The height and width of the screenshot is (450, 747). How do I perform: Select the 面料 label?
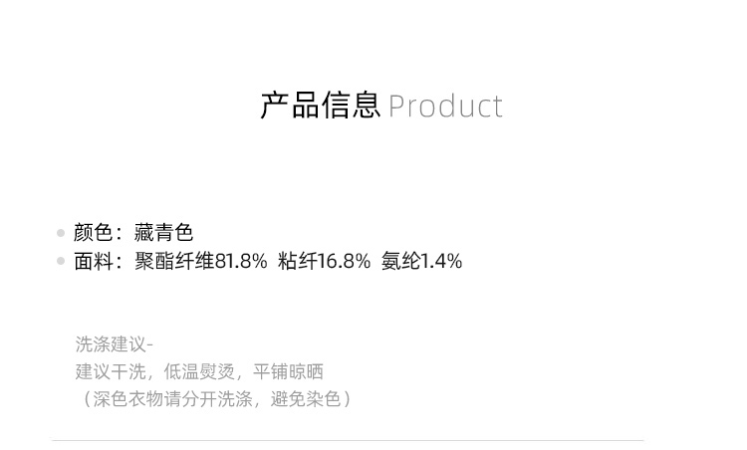(93, 262)
